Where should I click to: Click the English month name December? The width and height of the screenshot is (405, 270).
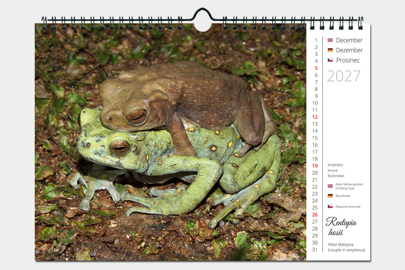349,40
